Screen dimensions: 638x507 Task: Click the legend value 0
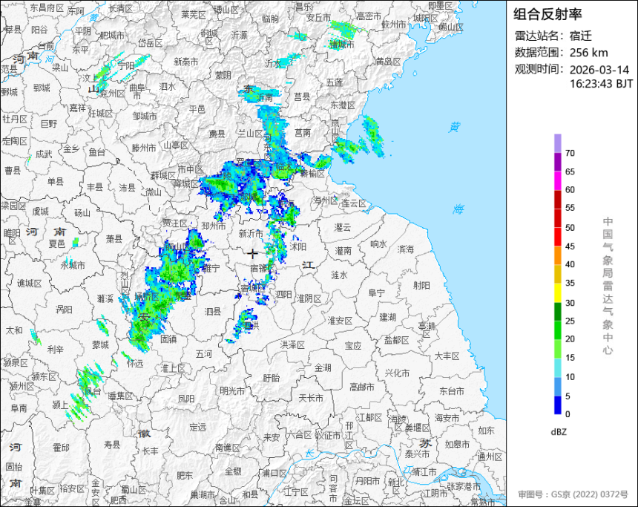click(x=568, y=414)
